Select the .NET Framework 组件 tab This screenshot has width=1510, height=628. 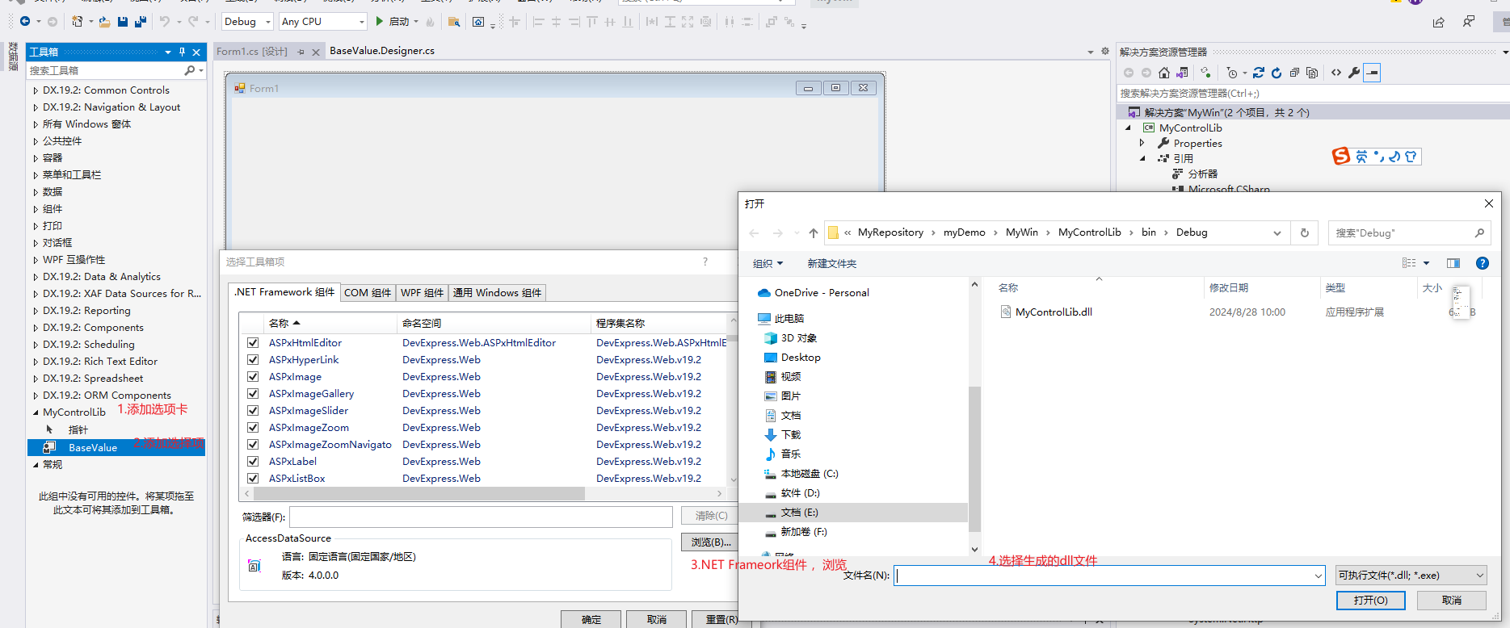284,292
